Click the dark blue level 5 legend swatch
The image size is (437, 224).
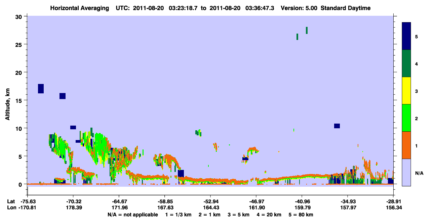[x=406, y=36]
